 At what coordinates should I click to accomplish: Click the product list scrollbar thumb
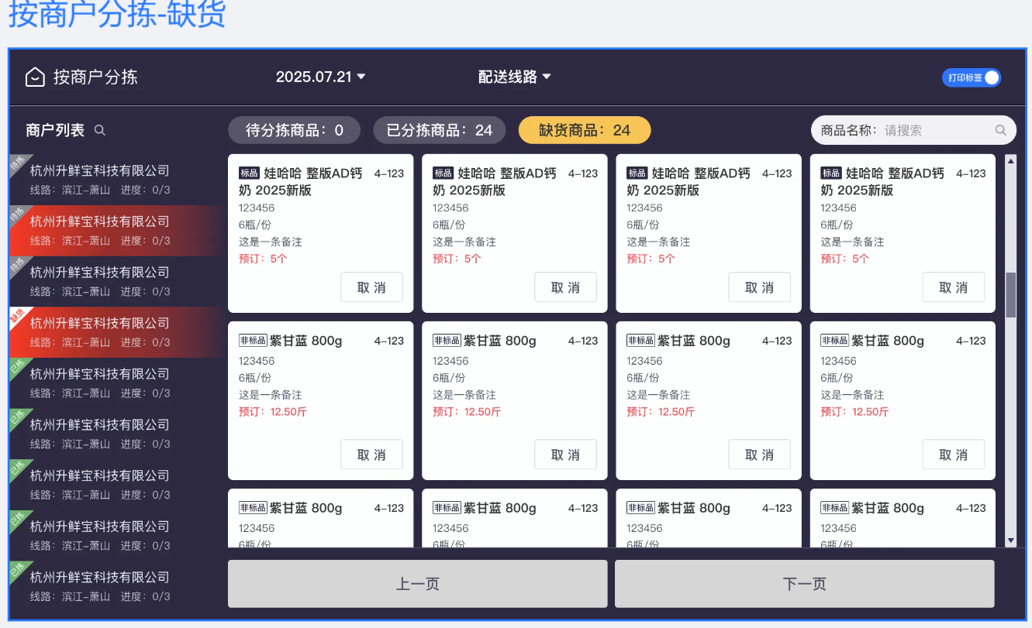click(x=1010, y=294)
